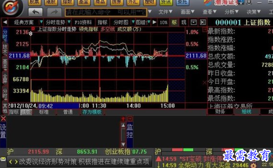Click left triangle arrow before 经典方案
Viewport: 273px width, 168px height.
[x=5, y=22]
